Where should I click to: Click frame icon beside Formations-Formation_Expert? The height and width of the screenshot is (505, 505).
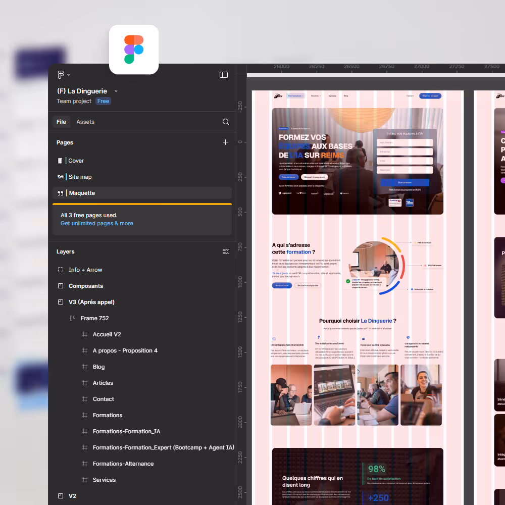(x=85, y=447)
